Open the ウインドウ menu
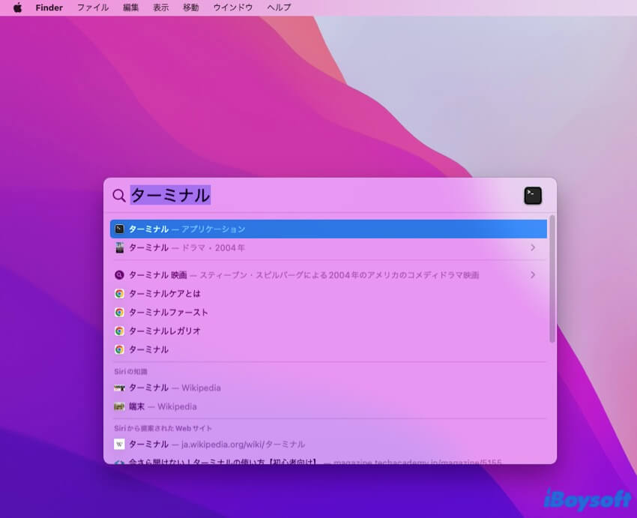 click(233, 7)
